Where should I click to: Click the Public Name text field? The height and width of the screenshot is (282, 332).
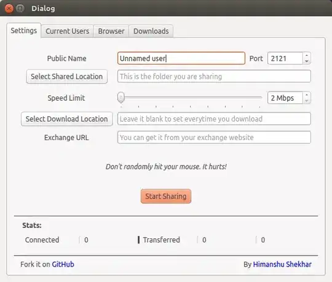click(181, 58)
